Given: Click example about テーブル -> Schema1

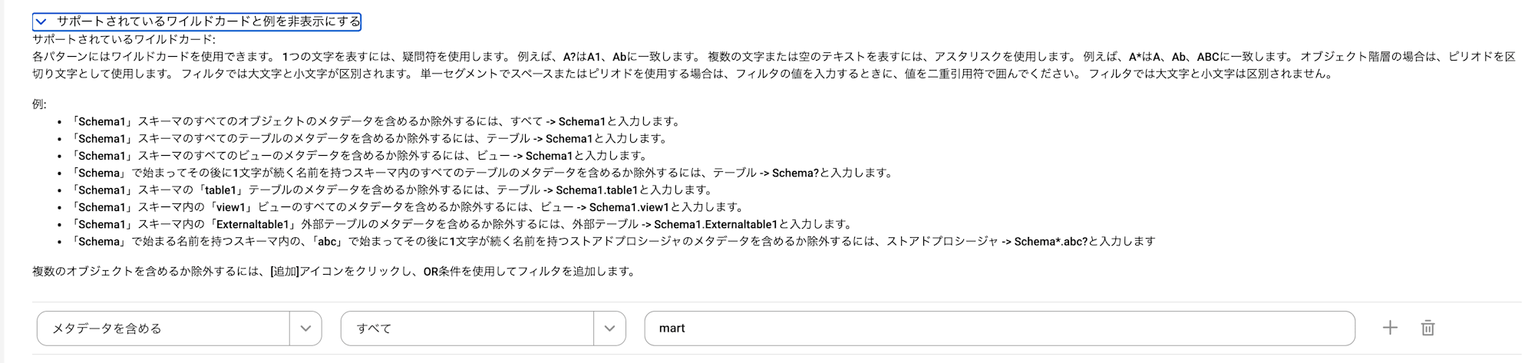Looking at the screenshot, I should point(369,138).
